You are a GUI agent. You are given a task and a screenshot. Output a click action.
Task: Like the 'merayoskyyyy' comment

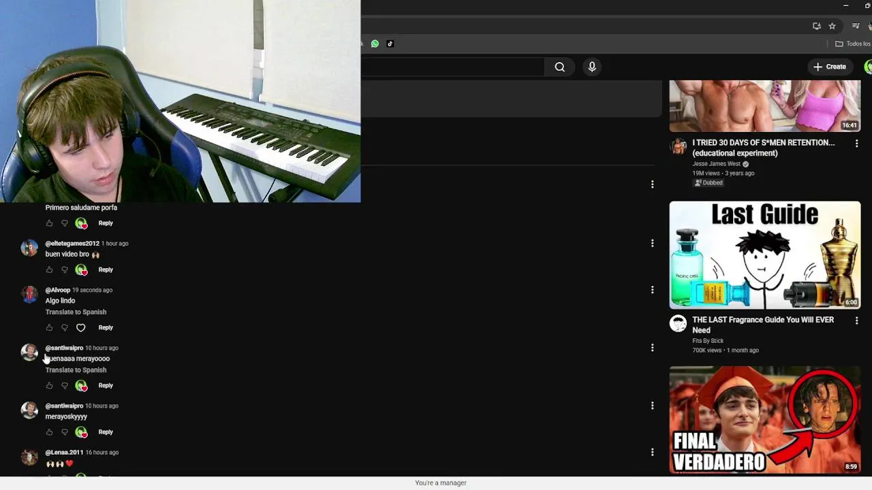click(x=49, y=431)
